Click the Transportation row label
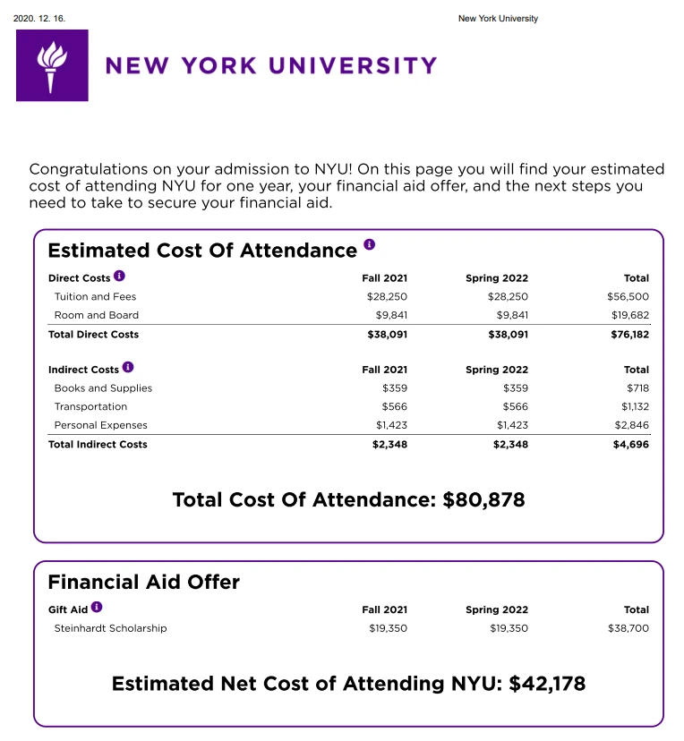Image resolution: width=684 pixels, height=741 pixels. coord(90,406)
